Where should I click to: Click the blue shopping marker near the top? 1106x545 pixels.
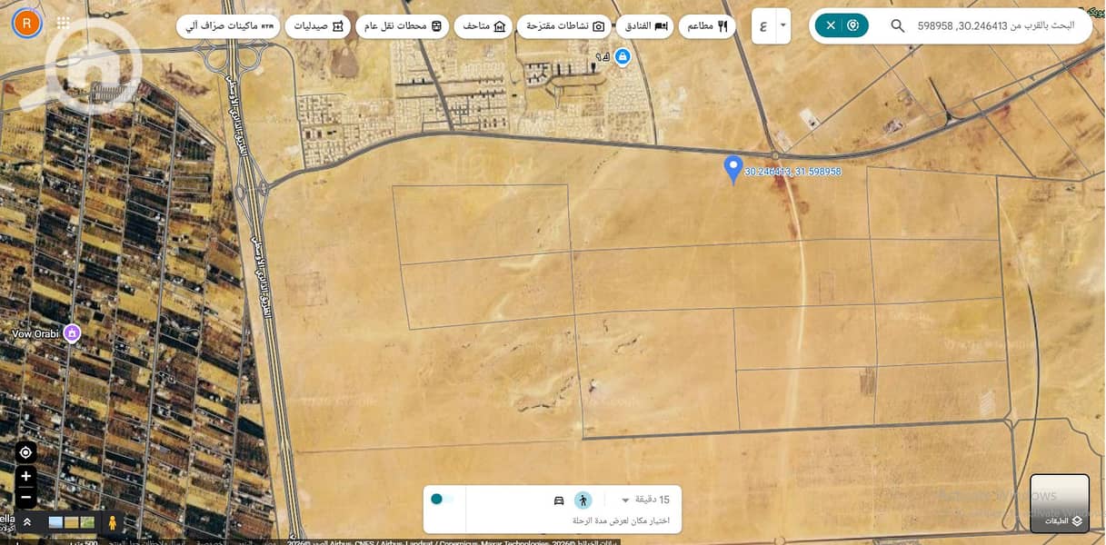pos(623,57)
